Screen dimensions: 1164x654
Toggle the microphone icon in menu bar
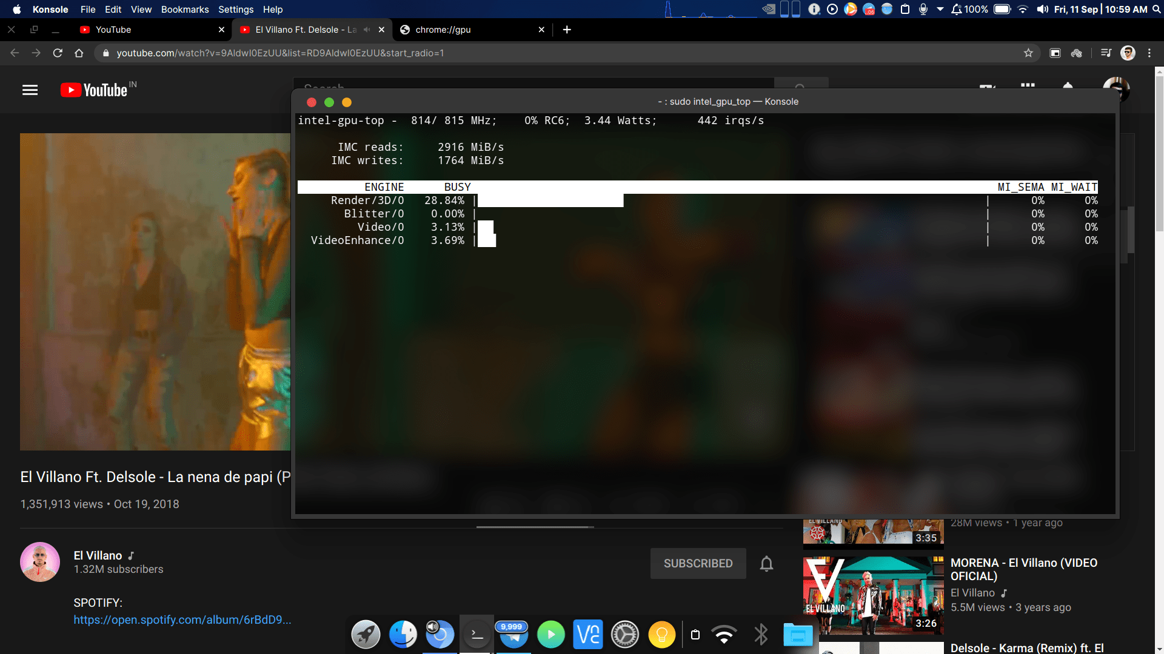pyautogui.click(x=923, y=9)
